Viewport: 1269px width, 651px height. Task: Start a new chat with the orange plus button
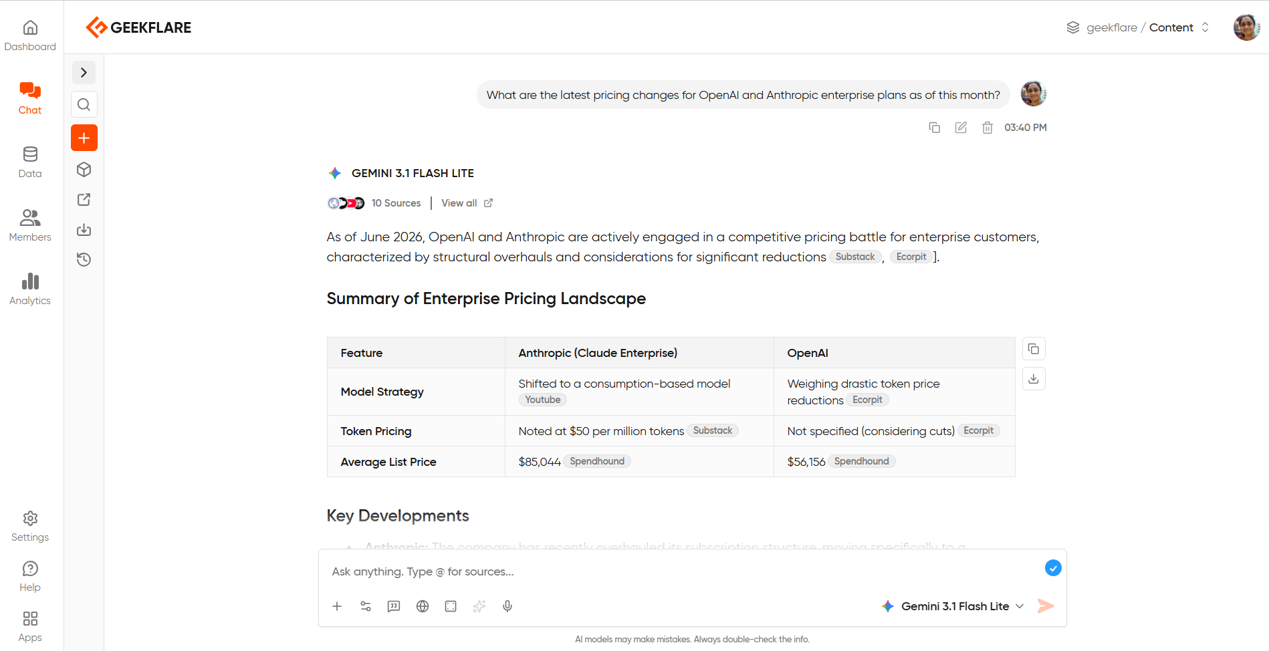click(84, 138)
